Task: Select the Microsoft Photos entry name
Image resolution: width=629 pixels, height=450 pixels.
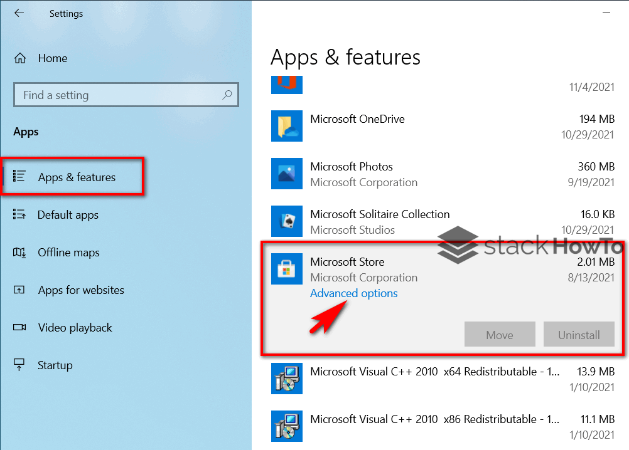Action: tap(352, 167)
